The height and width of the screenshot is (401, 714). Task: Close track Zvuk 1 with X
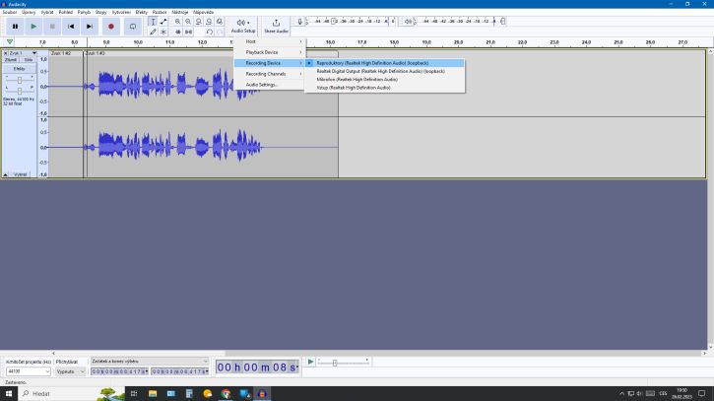[x=6, y=53]
